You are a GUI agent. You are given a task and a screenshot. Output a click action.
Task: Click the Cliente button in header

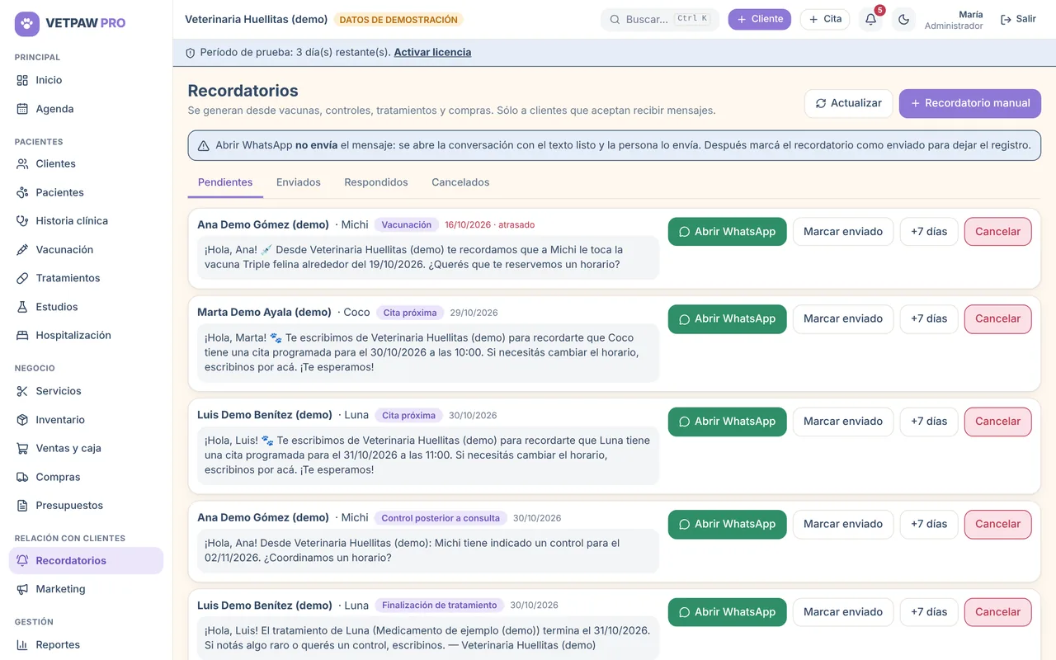tap(759, 19)
